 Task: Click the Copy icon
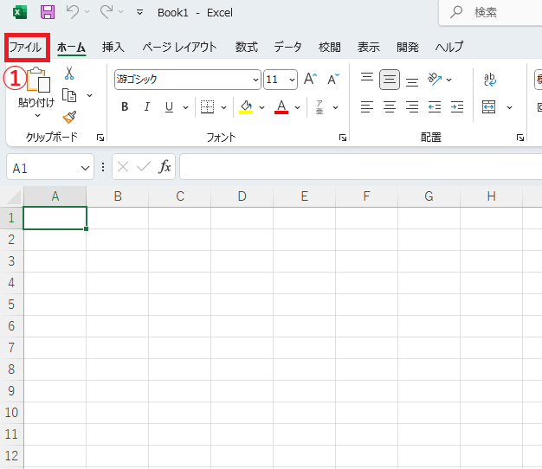pyautogui.click(x=69, y=95)
